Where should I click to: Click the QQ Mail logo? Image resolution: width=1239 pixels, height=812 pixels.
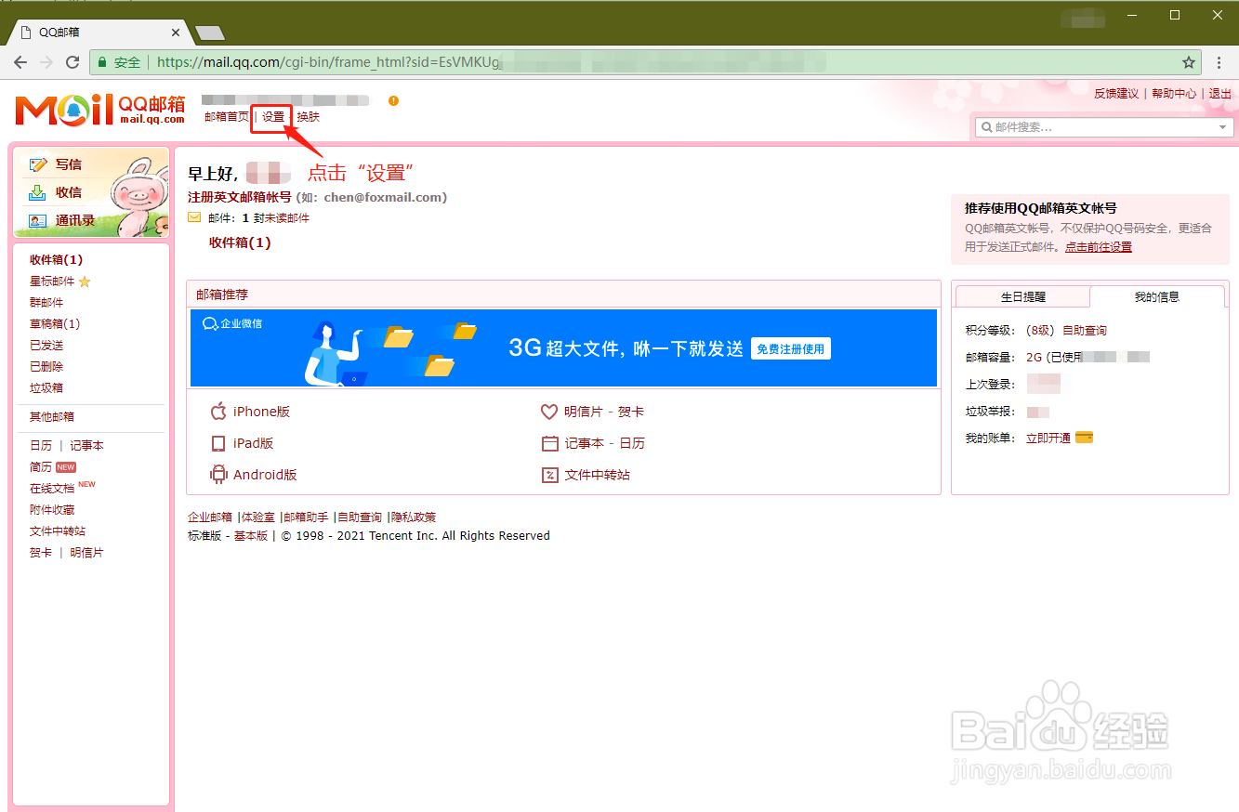(100, 109)
